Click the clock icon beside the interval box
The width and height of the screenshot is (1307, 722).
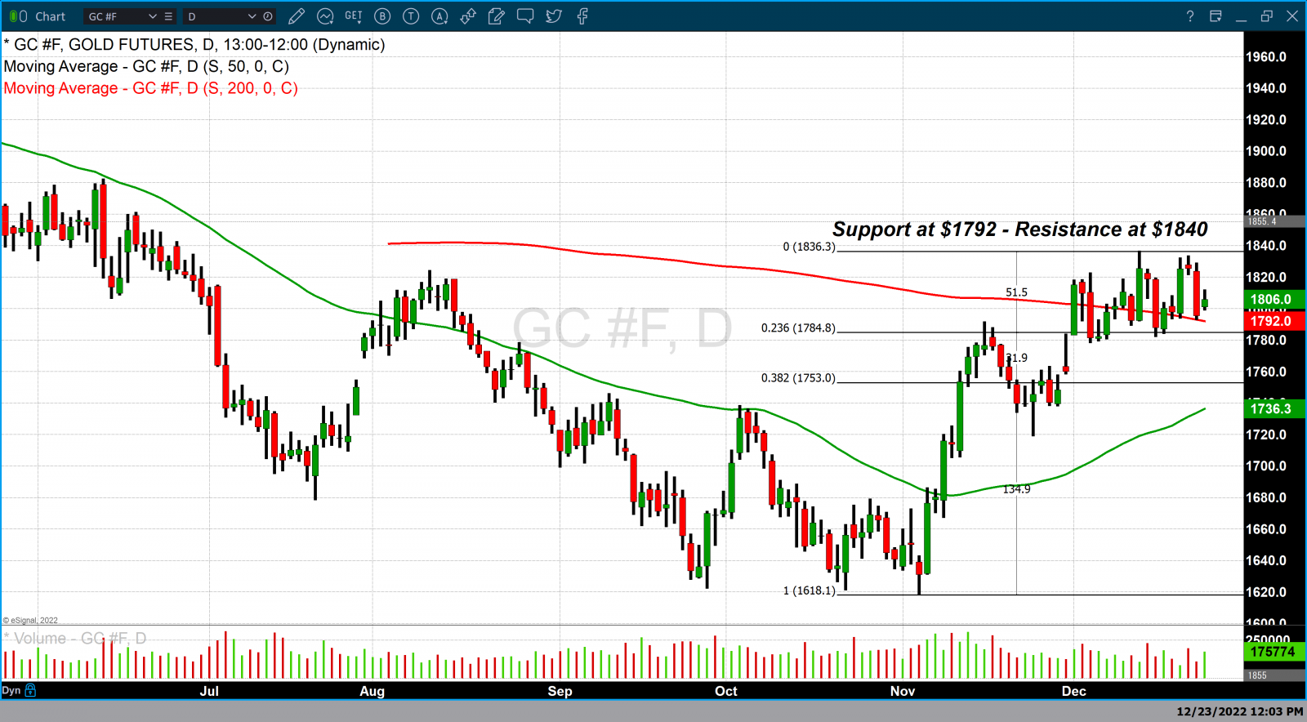[x=268, y=16]
